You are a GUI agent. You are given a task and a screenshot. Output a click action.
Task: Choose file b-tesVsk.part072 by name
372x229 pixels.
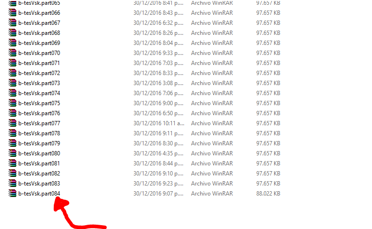[x=39, y=73]
